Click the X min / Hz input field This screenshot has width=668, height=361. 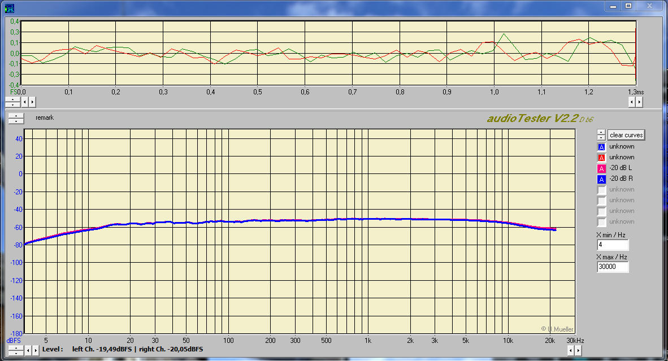[613, 245]
